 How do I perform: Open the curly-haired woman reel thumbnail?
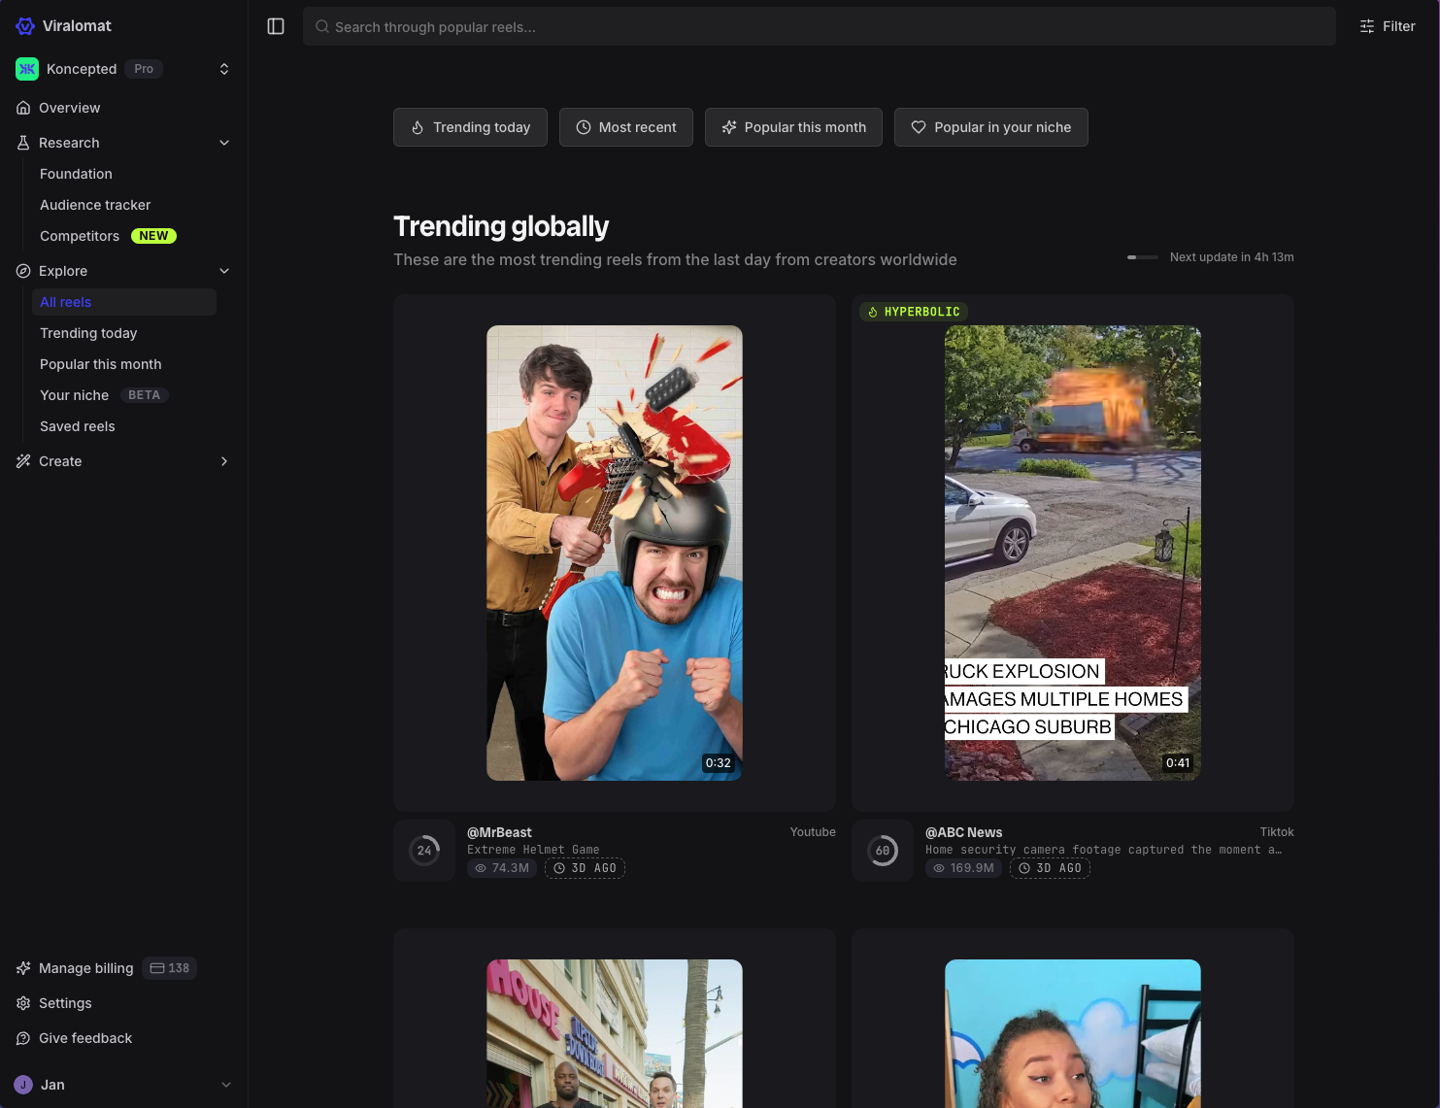[1073, 1033]
